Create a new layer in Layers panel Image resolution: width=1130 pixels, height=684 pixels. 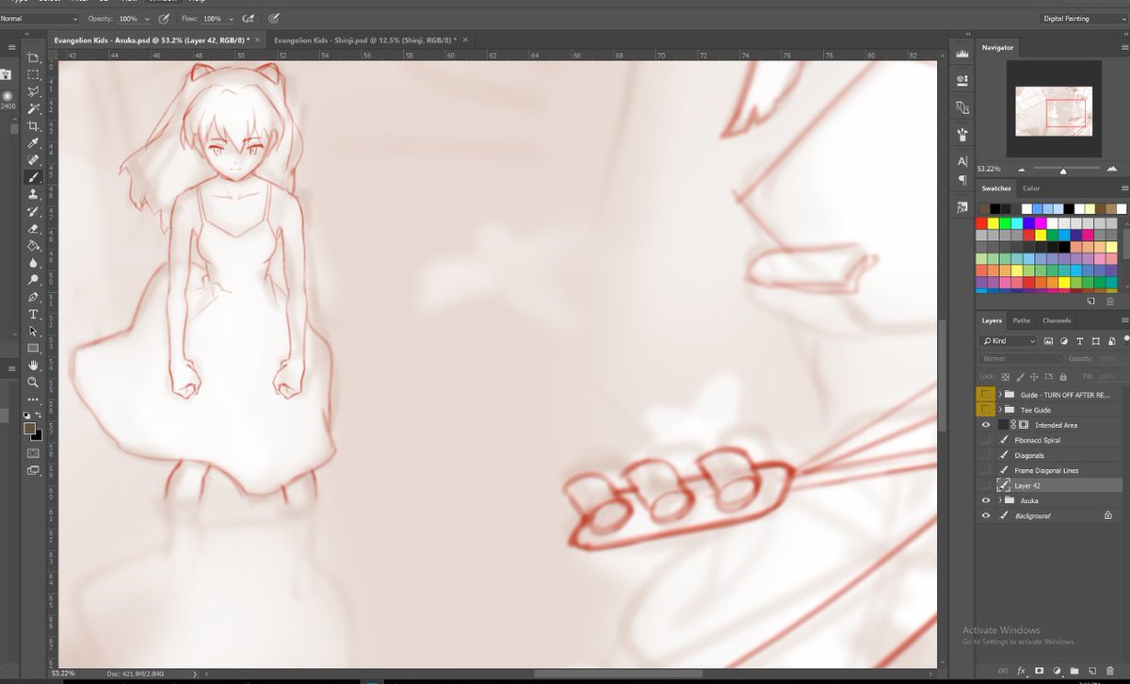tap(1092, 671)
